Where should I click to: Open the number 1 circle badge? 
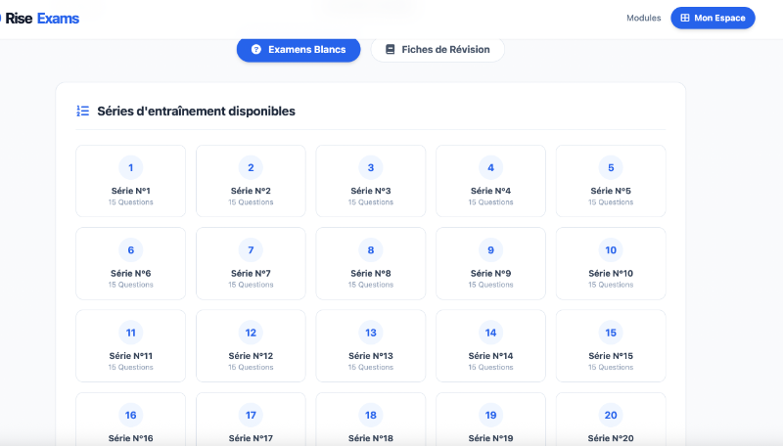tap(130, 167)
